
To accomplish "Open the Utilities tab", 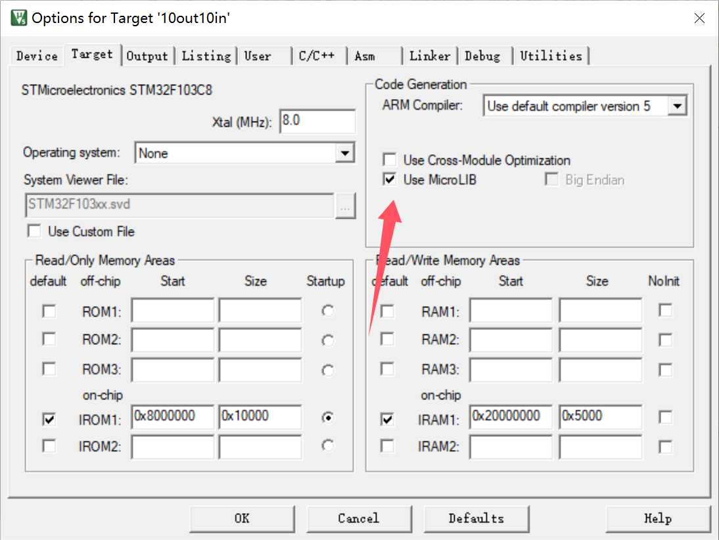I will [x=551, y=56].
